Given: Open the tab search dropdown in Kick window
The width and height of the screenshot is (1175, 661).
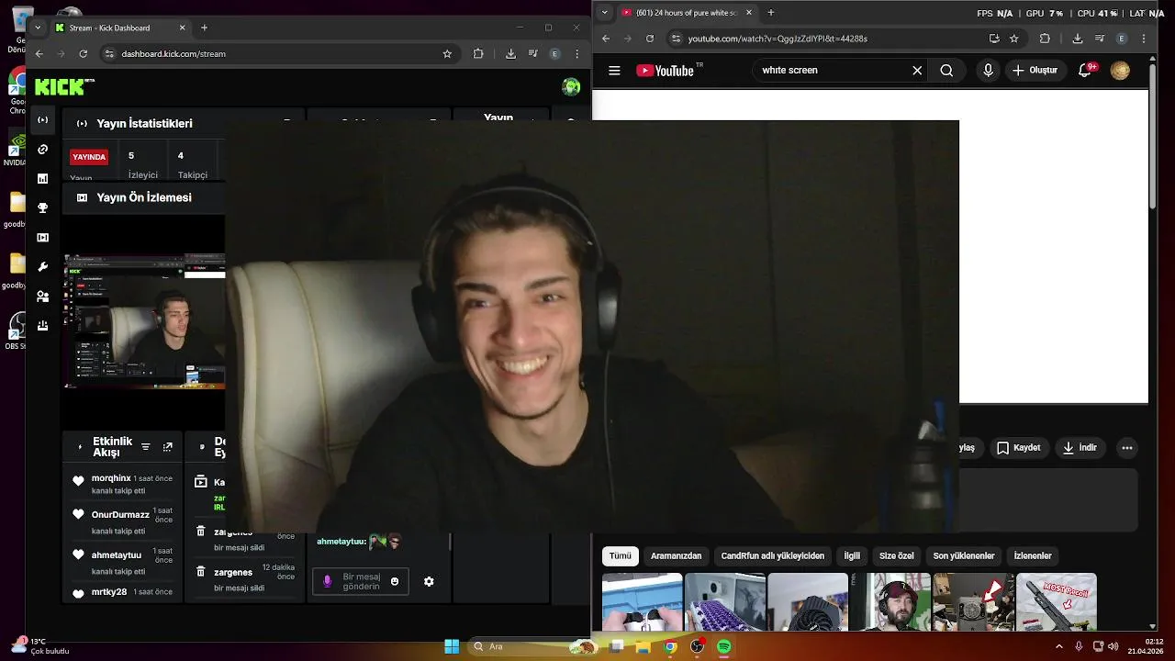Looking at the screenshot, I should point(38,28).
